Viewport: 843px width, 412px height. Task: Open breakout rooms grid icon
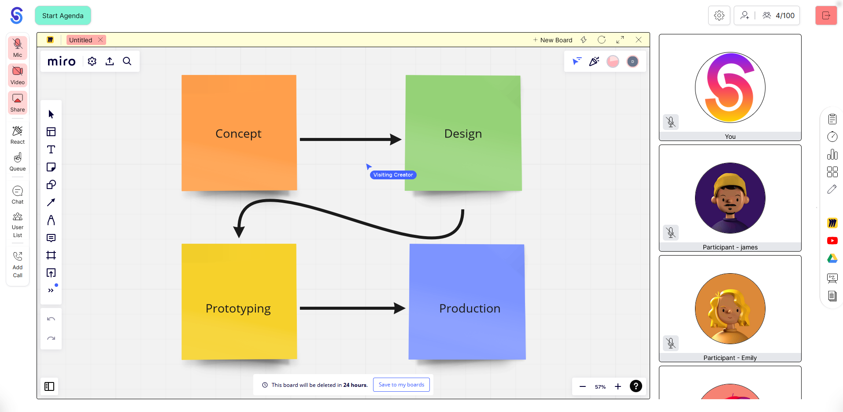point(832,172)
